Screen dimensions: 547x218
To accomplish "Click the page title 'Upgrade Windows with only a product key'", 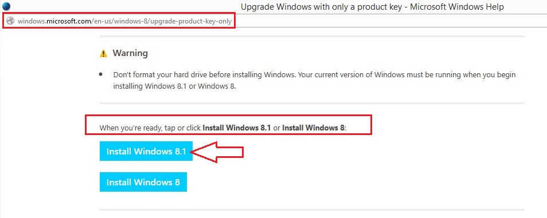I will (323, 7).
